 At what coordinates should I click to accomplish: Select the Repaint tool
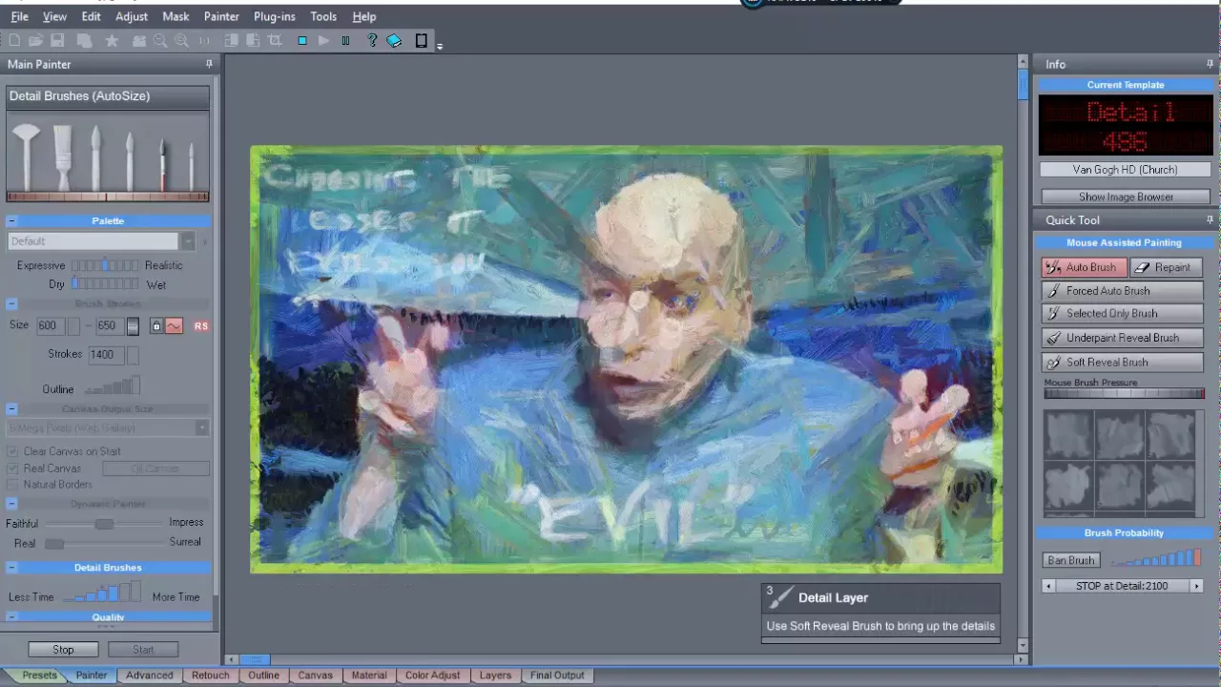[x=1166, y=267]
